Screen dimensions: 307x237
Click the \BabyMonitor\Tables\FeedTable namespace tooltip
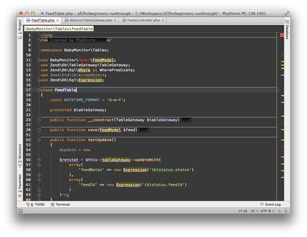coord(58,29)
